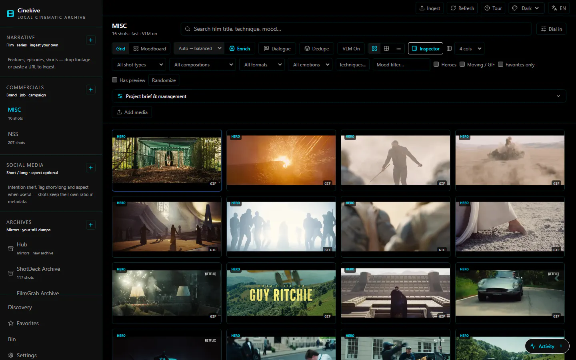The image size is (576, 360).
Task: Click the Enrich button
Action: click(240, 48)
